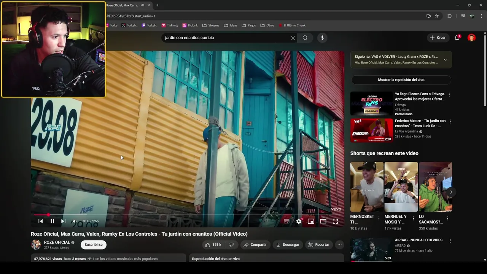Enter fullscreen mode
Screen dimensions: 487x274
pyautogui.click(x=335, y=221)
